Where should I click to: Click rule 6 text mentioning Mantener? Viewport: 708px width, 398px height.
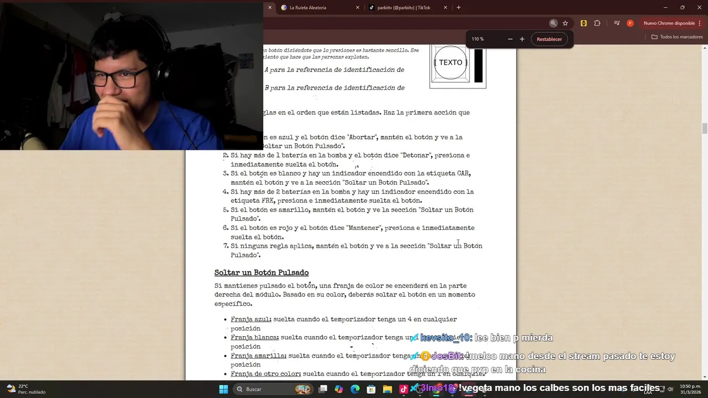352,232
